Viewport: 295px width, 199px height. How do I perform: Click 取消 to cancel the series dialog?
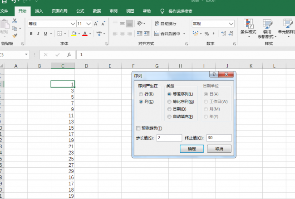219,149
